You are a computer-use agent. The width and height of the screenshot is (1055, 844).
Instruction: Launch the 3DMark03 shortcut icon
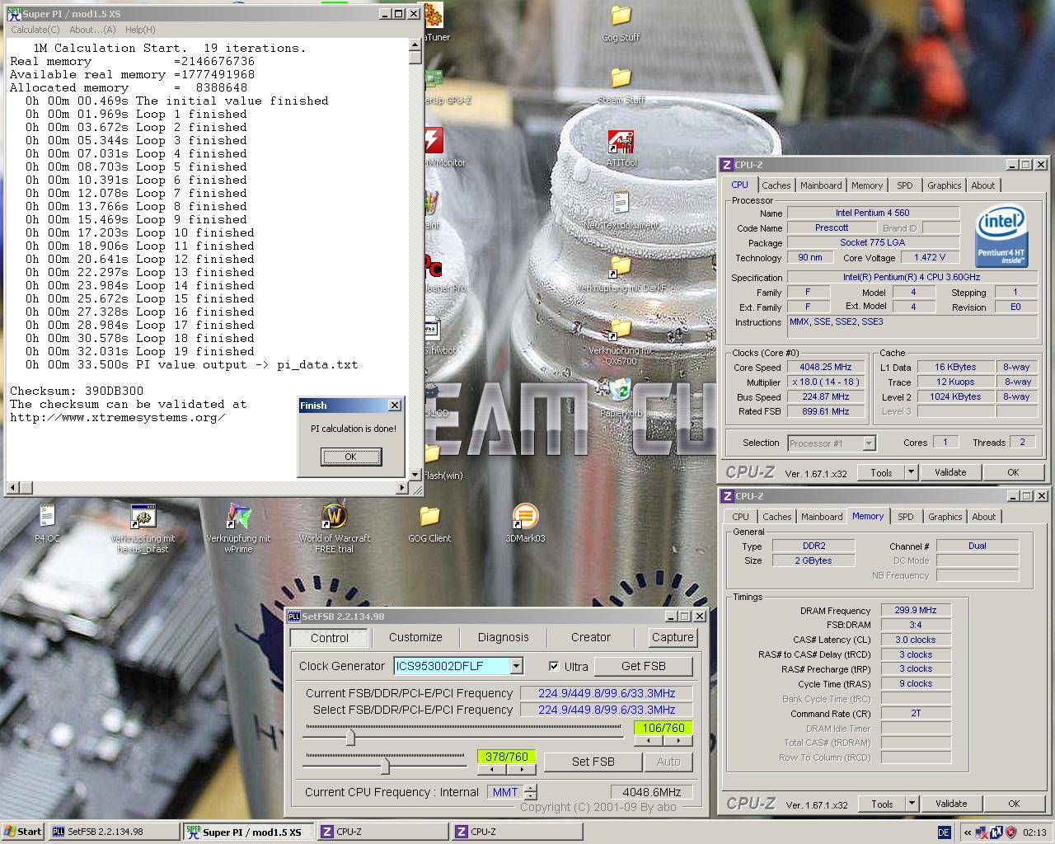pos(525,517)
